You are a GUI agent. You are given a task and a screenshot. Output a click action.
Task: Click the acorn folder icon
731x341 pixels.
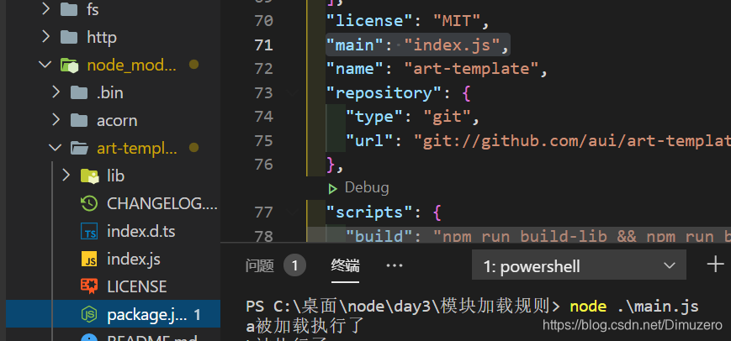pos(79,120)
